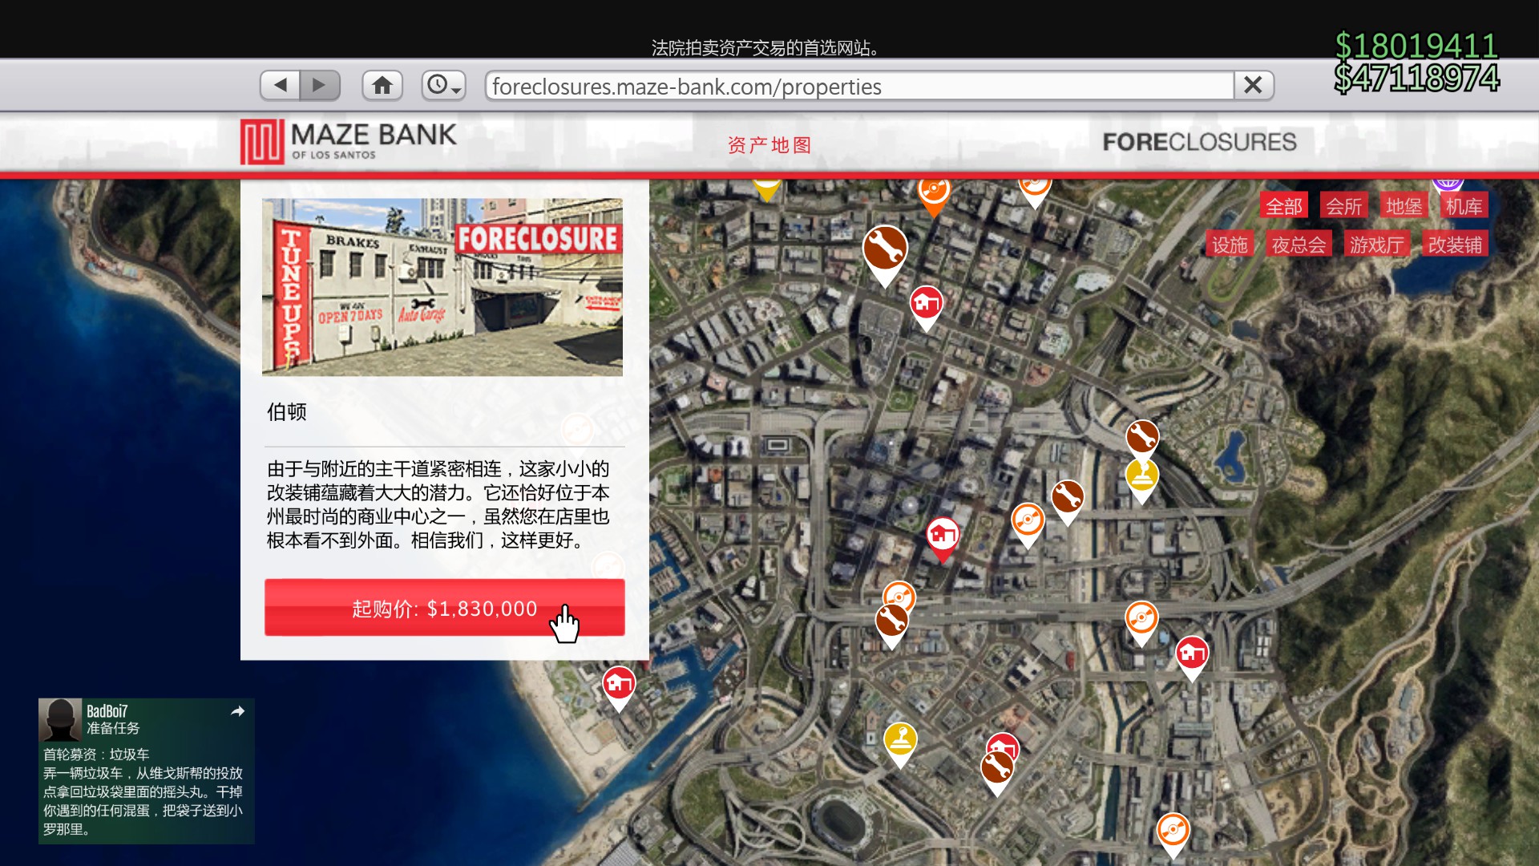Click the Burton auto shop foreclosure photo
Image resolution: width=1539 pixels, height=866 pixels.
pyautogui.click(x=442, y=287)
